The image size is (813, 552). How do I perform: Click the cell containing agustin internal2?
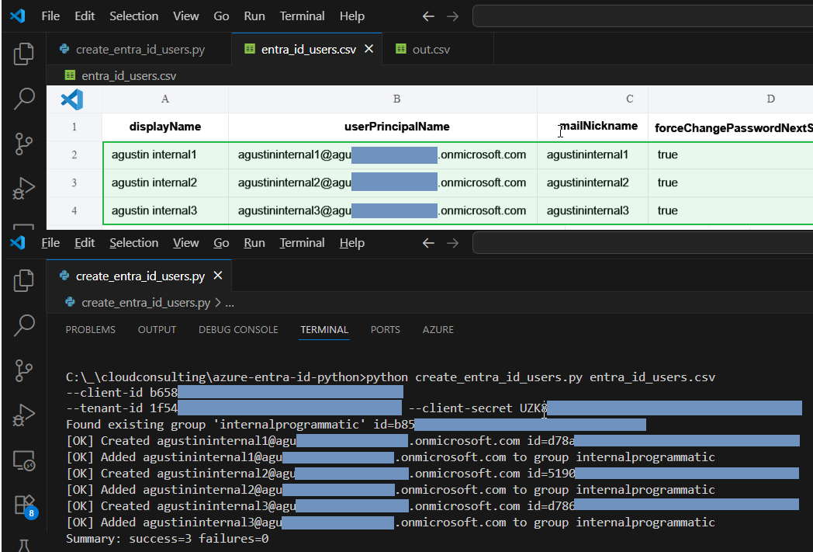pos(154,182)
